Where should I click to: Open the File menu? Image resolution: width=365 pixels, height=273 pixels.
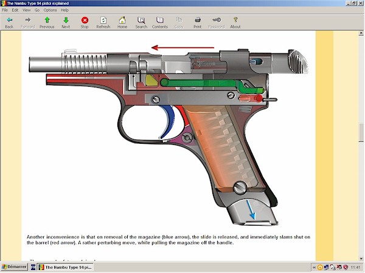coord(5,10)
